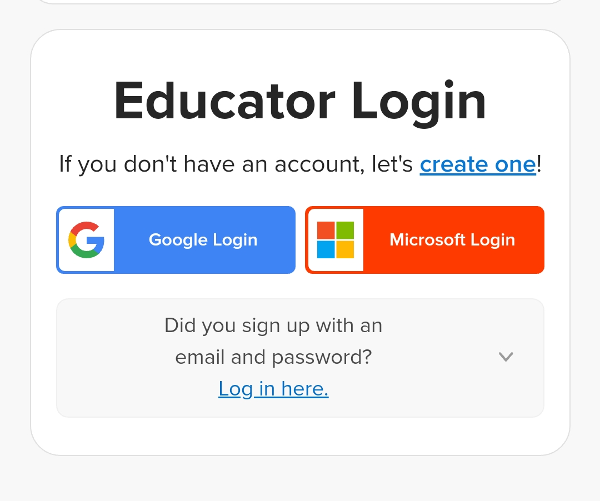Image resolution: width=600 pixels, height=501 pixels.
Task: Click the green square in Microsoft logo
Action: click(x=345, y=230)
